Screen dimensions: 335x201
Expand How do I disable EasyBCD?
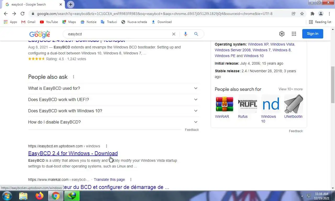(x=113, y=122)
